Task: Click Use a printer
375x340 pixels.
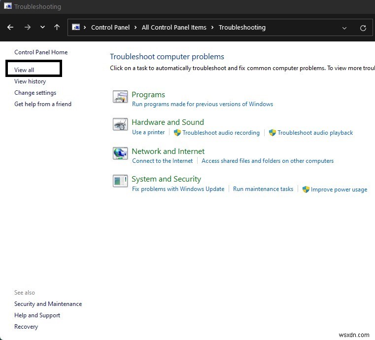Action: pyautogui.click(x=148, y=132)
